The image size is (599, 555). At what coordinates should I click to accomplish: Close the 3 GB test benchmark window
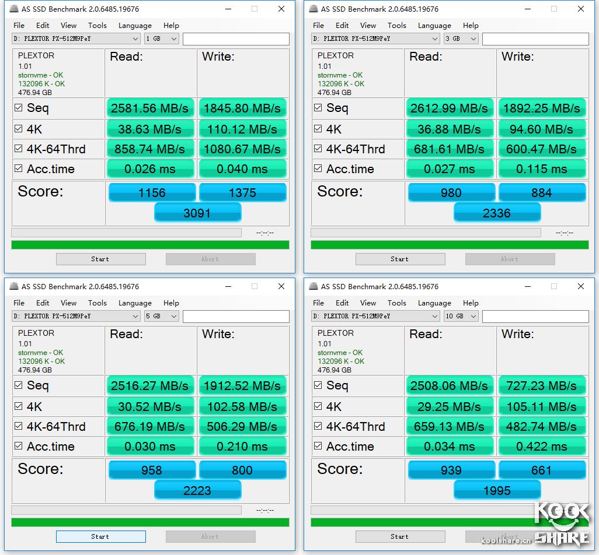point(580,9)
